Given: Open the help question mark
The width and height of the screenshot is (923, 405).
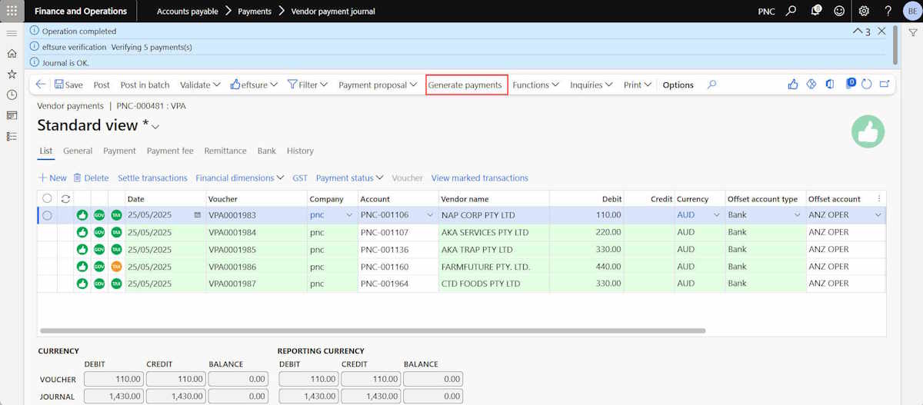Looking at the screenshot, I should [x=888, y=12].
